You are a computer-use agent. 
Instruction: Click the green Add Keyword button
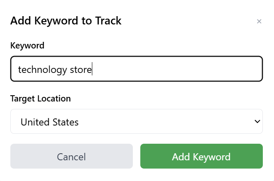tap(201, 157)
